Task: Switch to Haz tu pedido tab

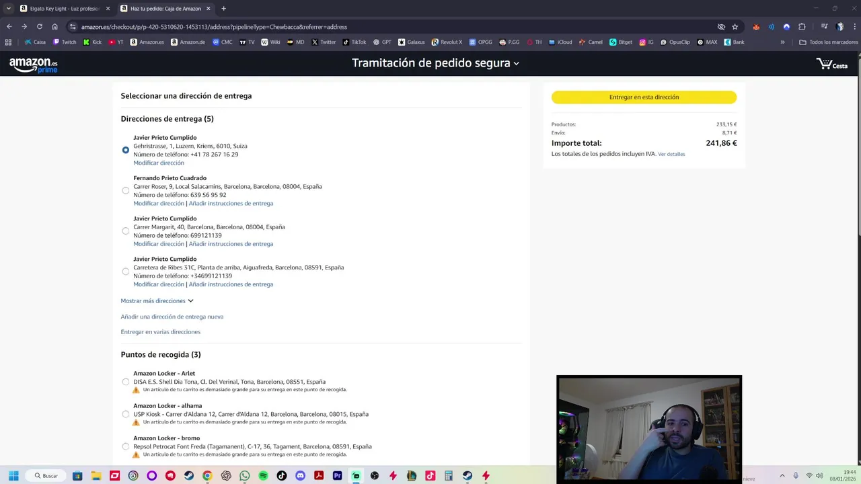Action: (165, 9)
